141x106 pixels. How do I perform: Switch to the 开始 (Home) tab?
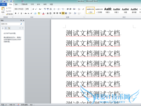[x=10, y=4]
